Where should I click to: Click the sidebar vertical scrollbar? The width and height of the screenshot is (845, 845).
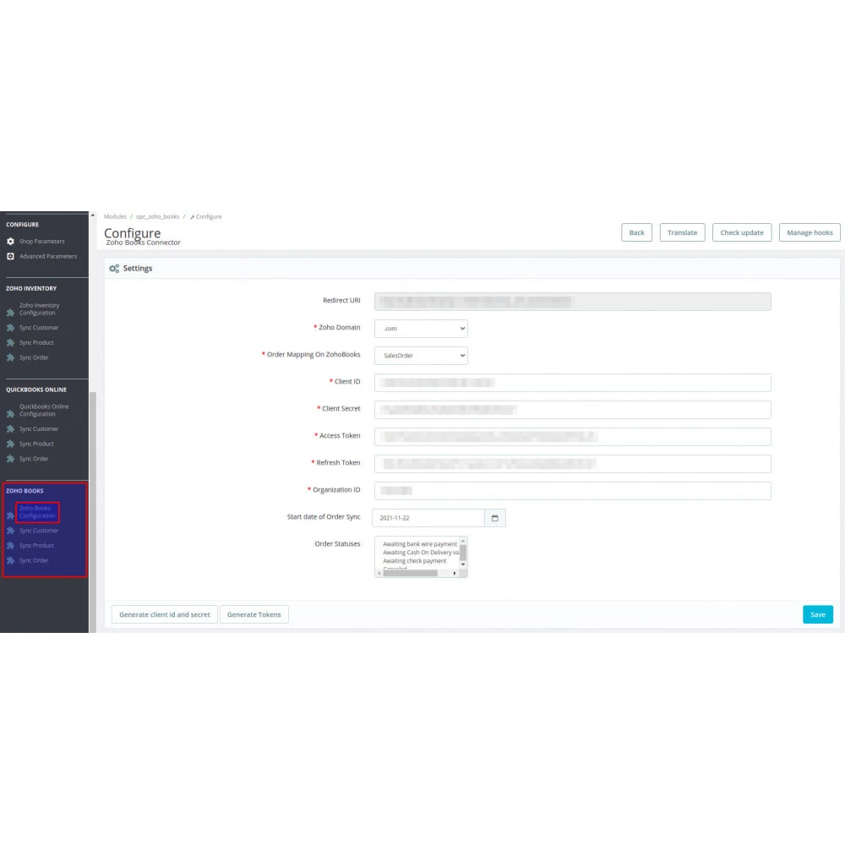point(93,512)
